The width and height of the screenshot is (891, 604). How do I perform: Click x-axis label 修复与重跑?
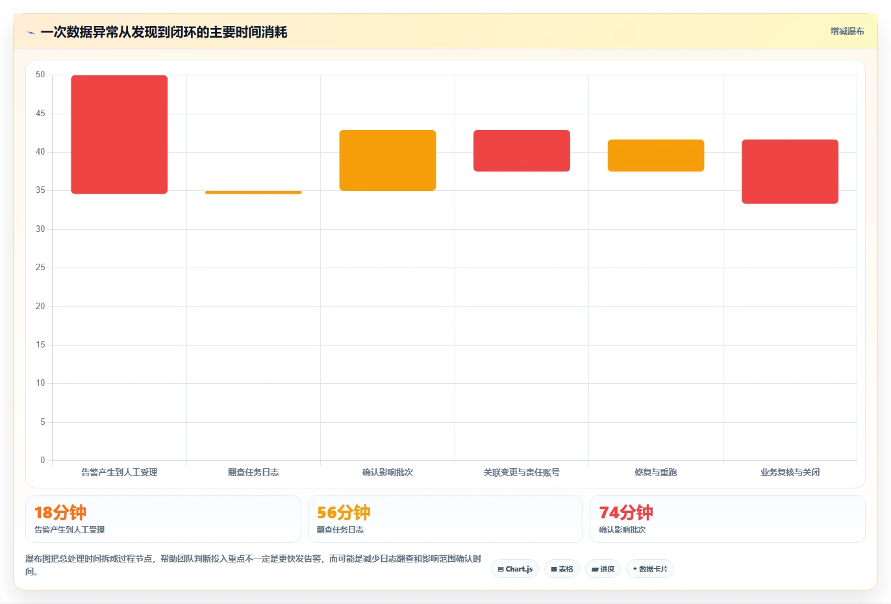point(656,472)
